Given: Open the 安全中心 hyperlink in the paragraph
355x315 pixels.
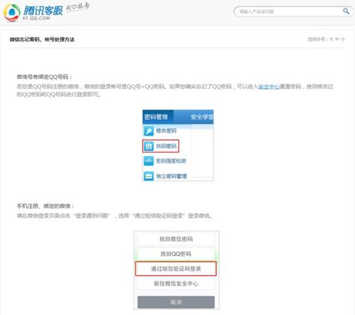Looking at the screenshot, I should (x=269, y=86).
